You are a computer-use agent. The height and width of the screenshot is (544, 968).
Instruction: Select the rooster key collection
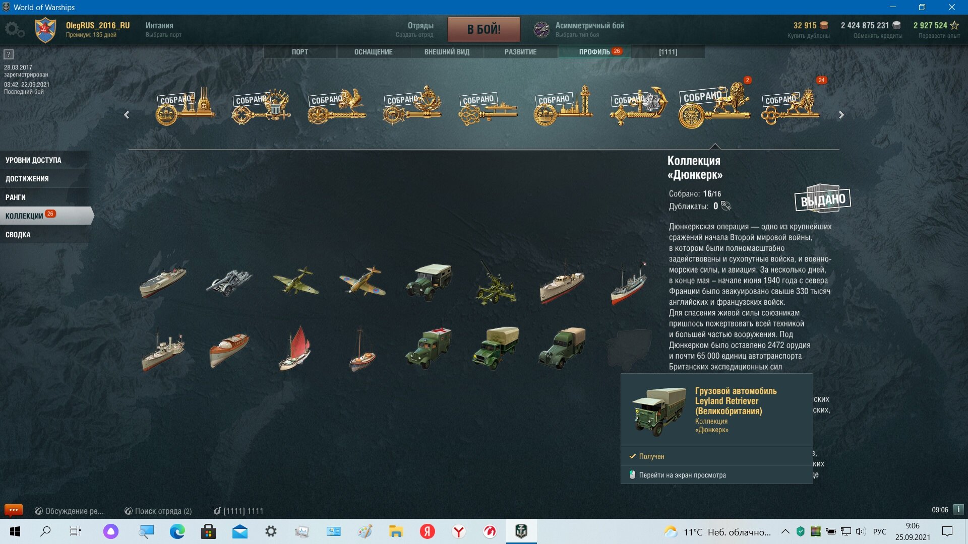point(336,106)
